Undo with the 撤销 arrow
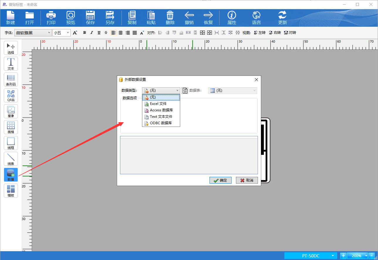378x260 pixels. [x=189, y=18]
